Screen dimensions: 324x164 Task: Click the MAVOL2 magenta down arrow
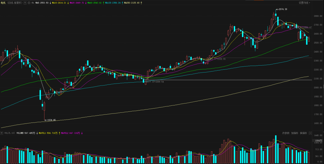(82, 133)
